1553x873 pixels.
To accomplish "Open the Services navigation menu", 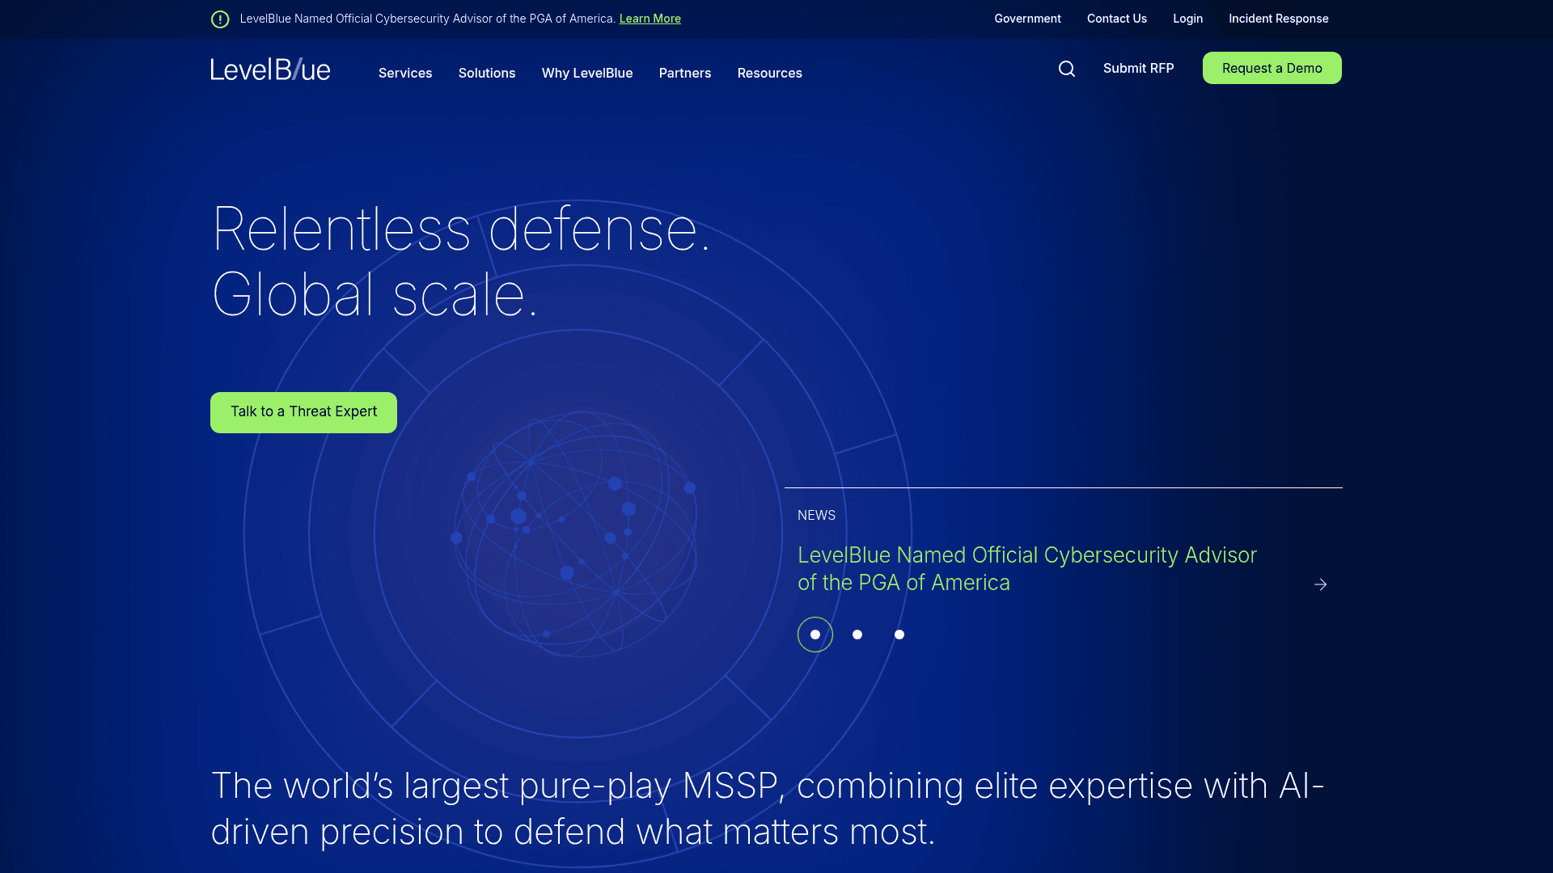I will [405, 73].
